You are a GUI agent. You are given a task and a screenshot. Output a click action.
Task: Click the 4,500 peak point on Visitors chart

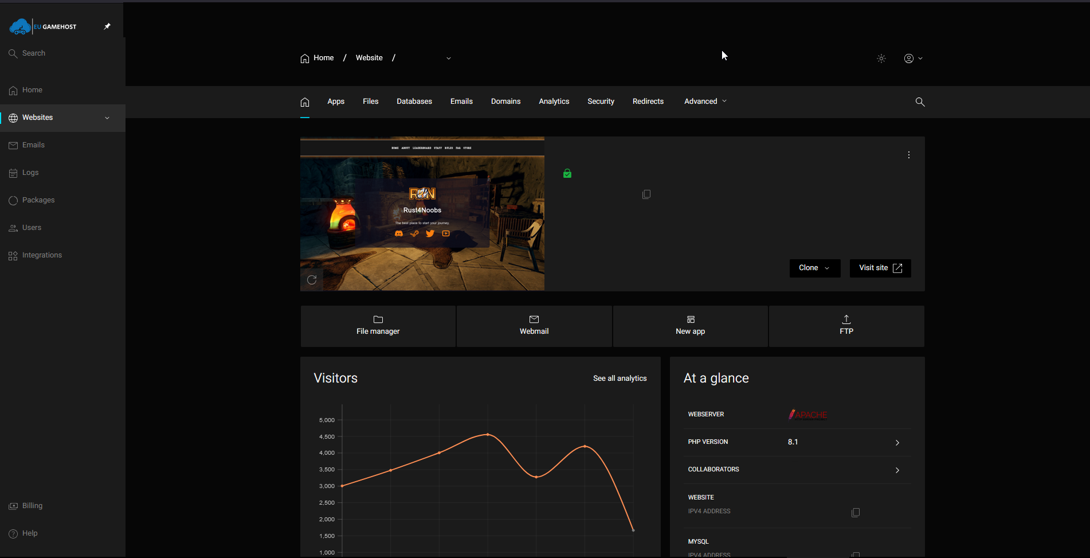coord(488,434)
